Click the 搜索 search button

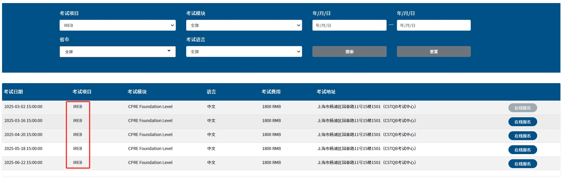tap(349, 51)
